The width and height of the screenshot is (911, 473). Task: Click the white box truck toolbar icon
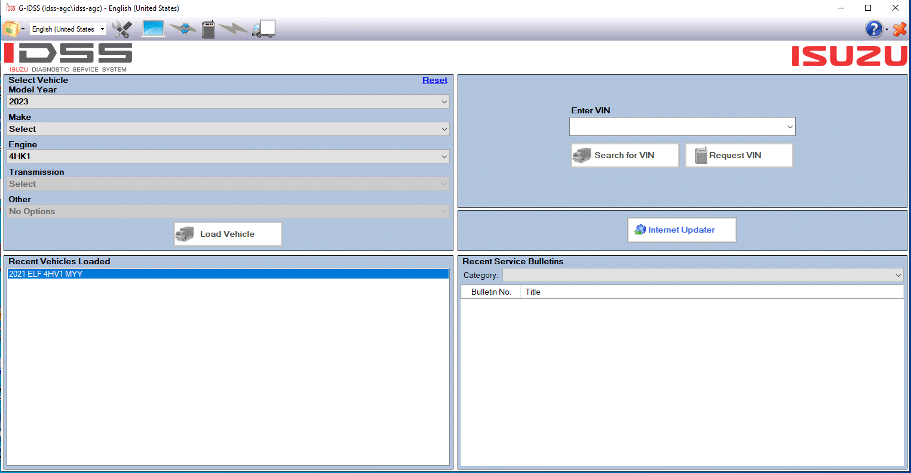[263, 29]
